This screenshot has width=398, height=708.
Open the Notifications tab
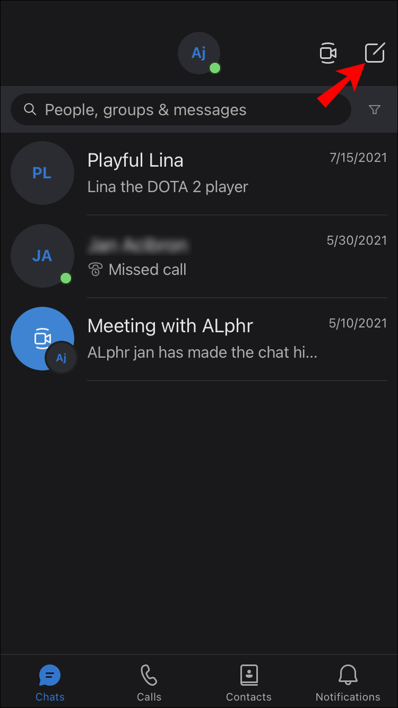(x=348, y=684)
